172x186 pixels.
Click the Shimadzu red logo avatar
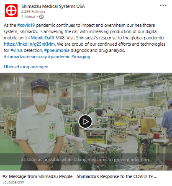pos(11,10)
